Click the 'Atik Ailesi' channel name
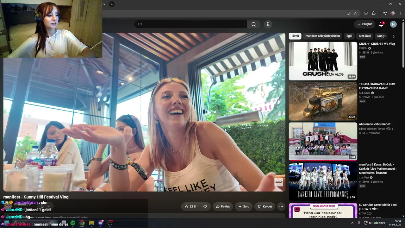This screenshot has height=228, width=405. point(365,93)
